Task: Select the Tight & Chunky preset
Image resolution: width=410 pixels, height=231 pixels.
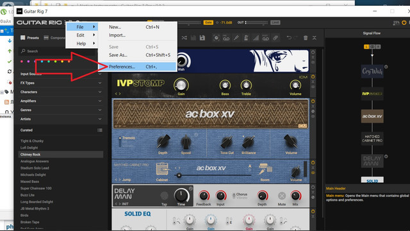Action: click(x=32, y=141)
